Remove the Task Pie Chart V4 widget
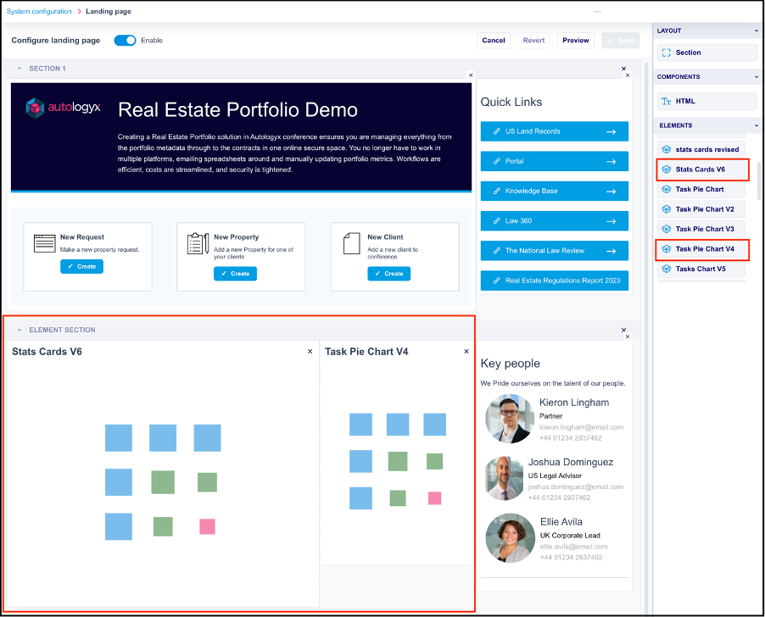 click(466, 352)
